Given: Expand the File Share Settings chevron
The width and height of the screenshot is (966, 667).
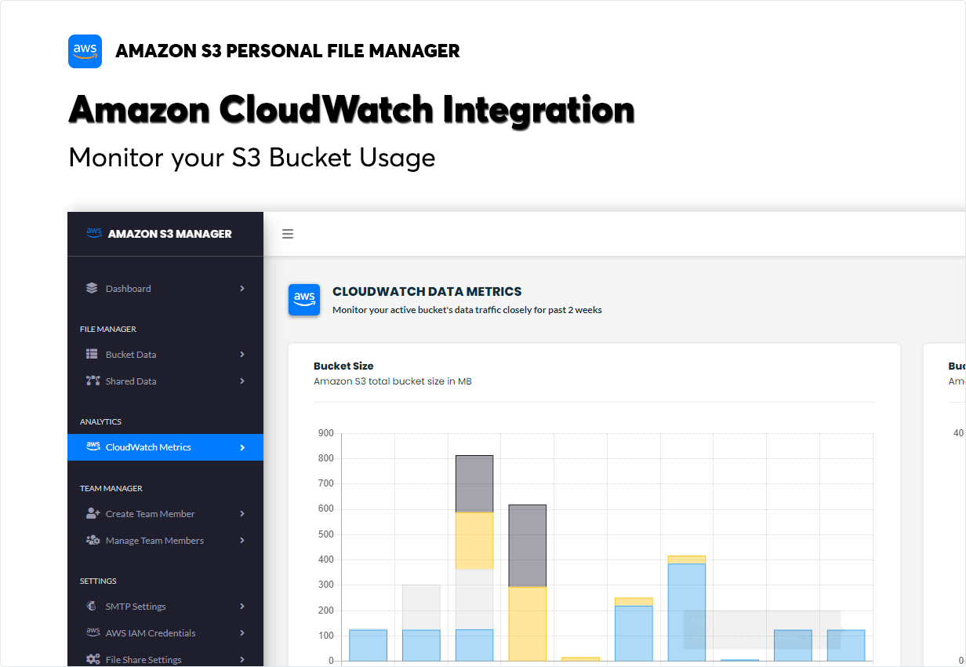Looking at the screenshot, I should tap(242, 660).
